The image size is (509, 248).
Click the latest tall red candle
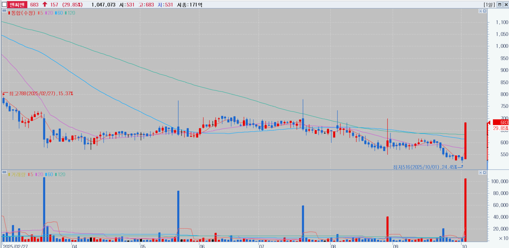click(465, 141)
